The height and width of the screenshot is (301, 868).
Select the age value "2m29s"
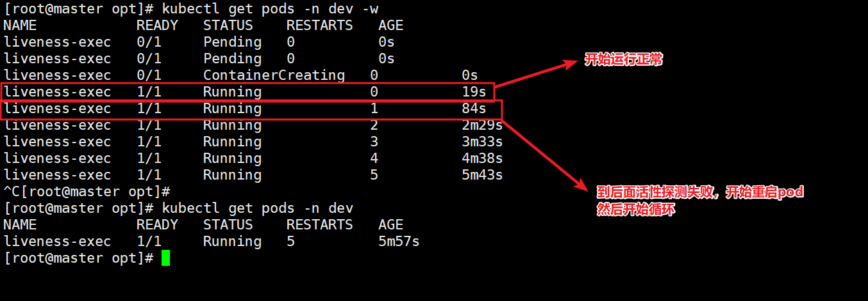click(482, 125)
